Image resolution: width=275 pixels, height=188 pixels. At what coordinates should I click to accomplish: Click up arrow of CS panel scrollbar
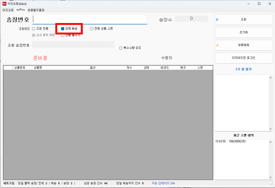(x=271, y=77)
